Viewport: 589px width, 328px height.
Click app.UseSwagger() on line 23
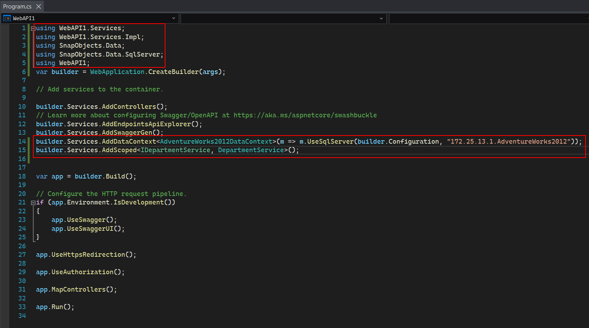tap(82, 220)
